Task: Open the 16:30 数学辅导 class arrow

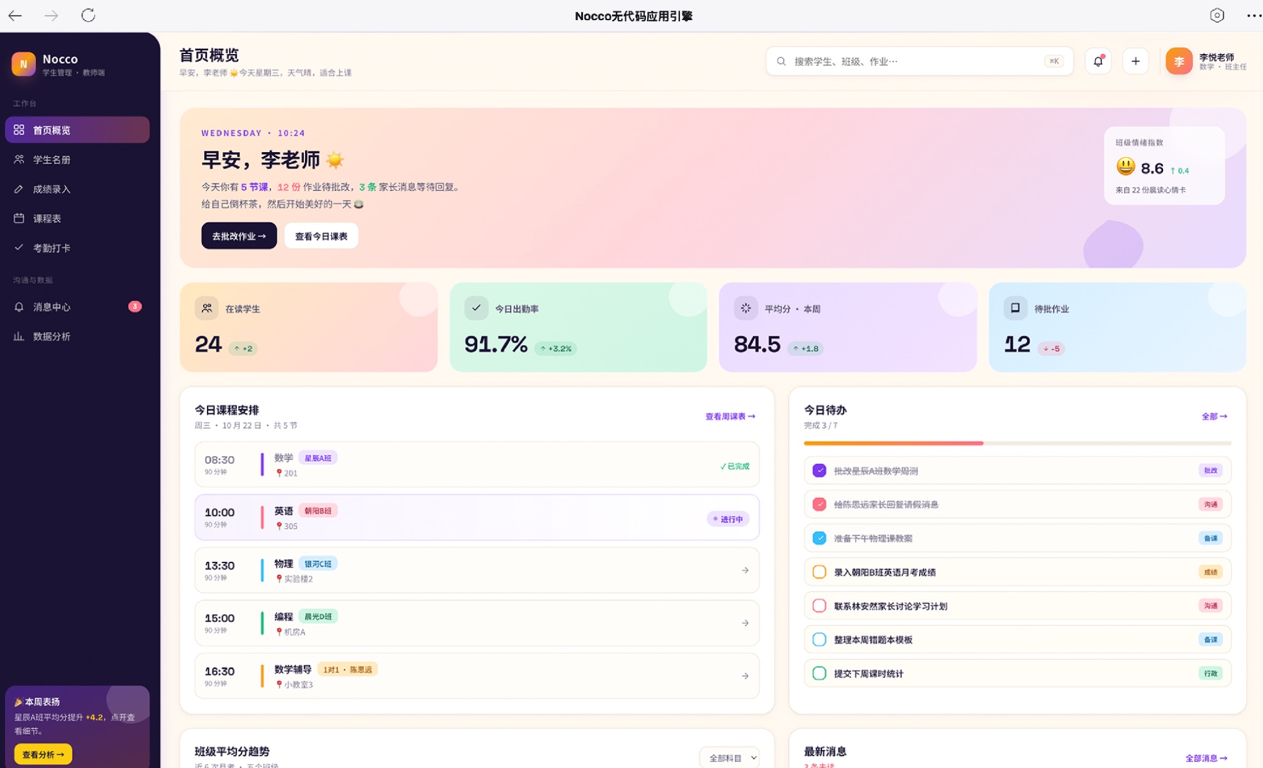Action: 745,676
